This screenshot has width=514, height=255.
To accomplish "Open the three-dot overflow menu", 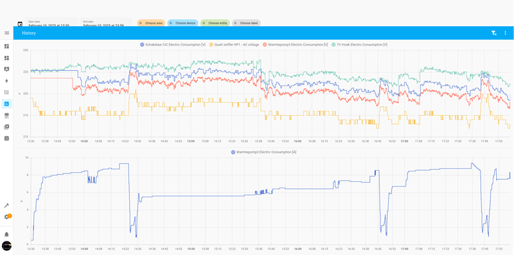I will [505, 33].
